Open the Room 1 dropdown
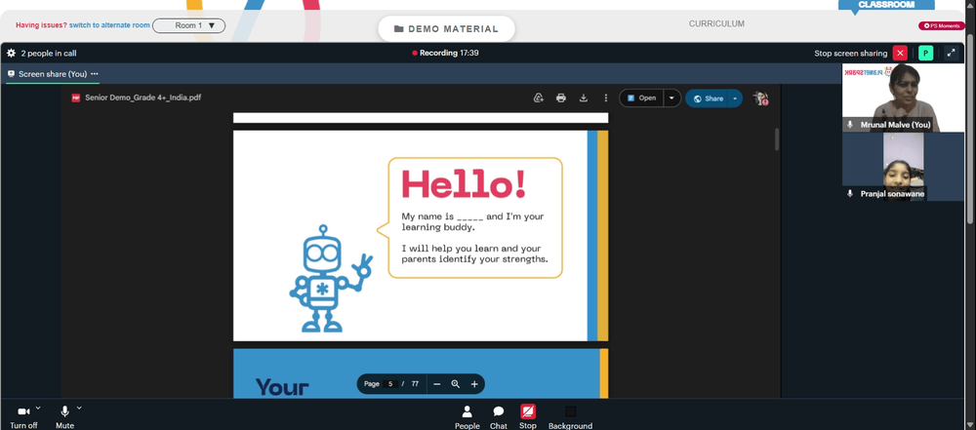Image resolution: width=976 pixels, height=430 pixels. 189,25
